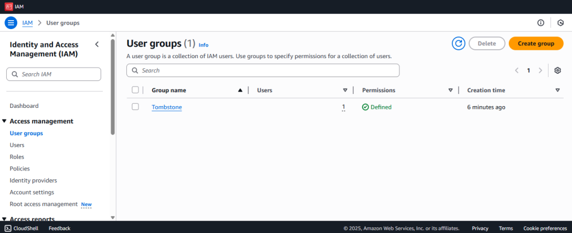Image resolution: width=572 pixels, height=233 pixels.
Task: Click the Create group button
Action: click(536, 44)
